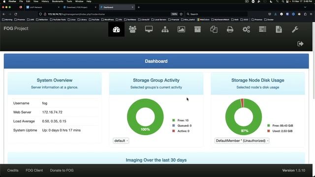315x177 pixels.
Task: Open the Tools menu
Action: tap(69, 1)
